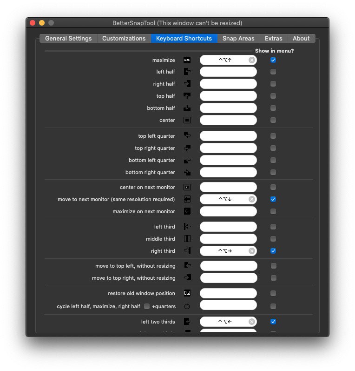Open the Extras tab
Screen dimensions: 355x371
coord(274,38)
